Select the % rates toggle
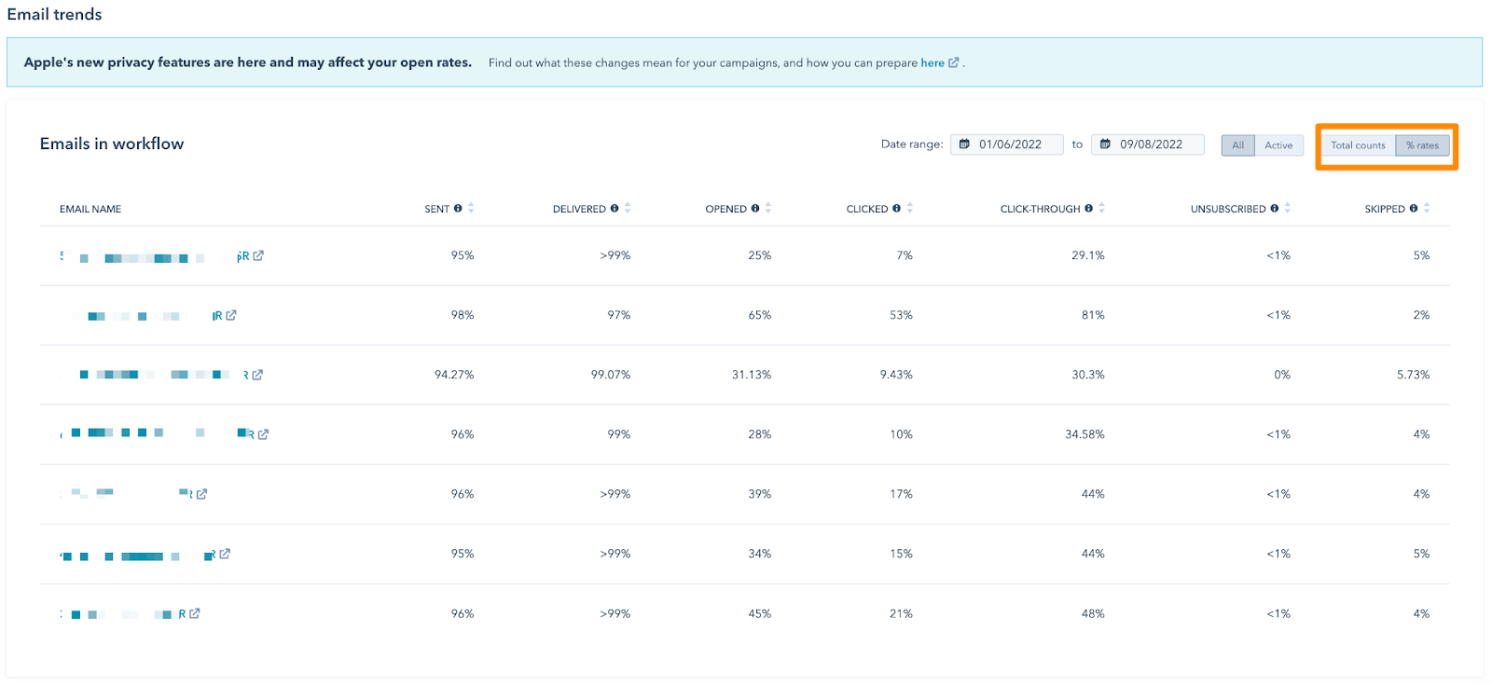Screen dimensions: 1492x686 click(x=1422, y=145)
